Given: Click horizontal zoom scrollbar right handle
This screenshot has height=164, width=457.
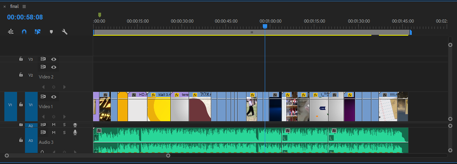Looking at the screenshot, I should pos(168,156).
